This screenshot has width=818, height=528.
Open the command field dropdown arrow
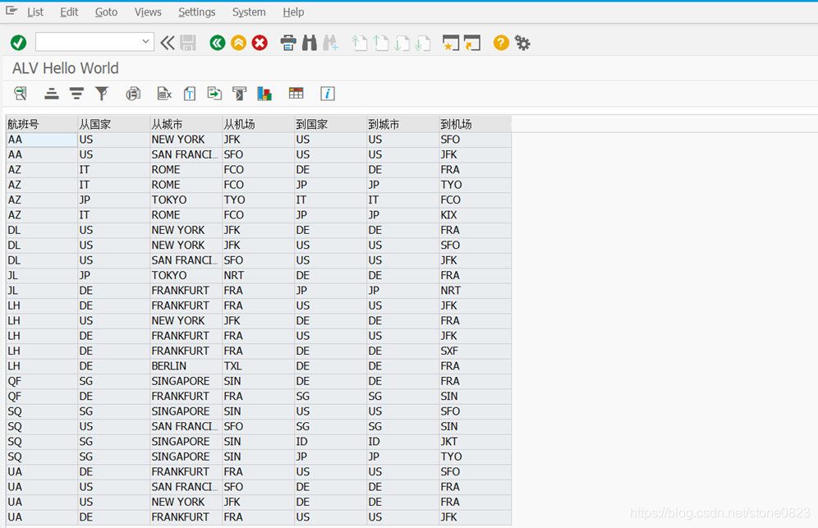coord(145,42)
